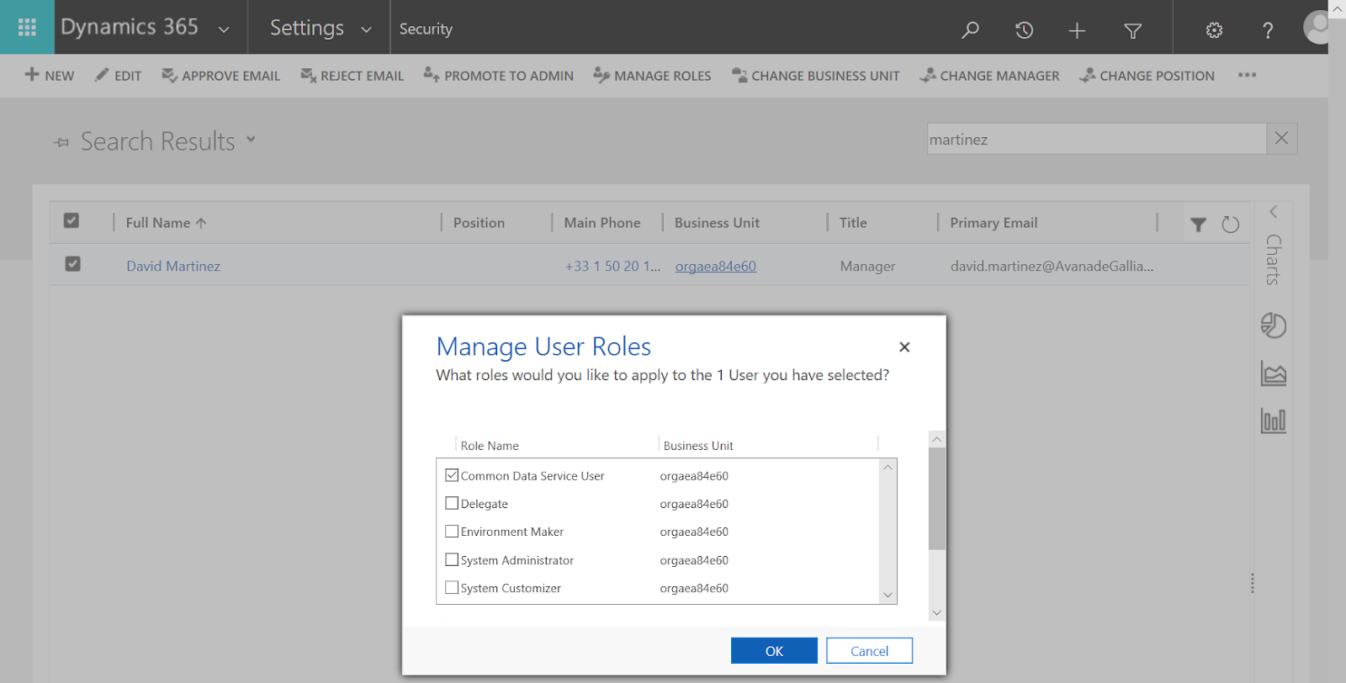Expand the Dynamics 365 app dropdown chevron
The height and width of the screenshot is (683, 1346).
224,29
